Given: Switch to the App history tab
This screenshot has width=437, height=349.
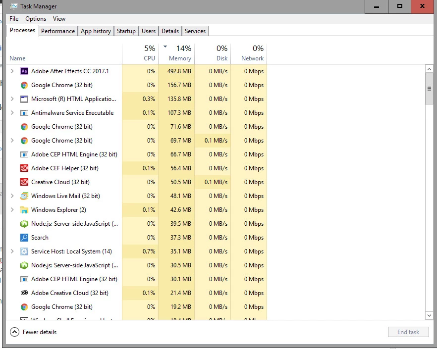Looking at the screenshot, I should 96,31.
